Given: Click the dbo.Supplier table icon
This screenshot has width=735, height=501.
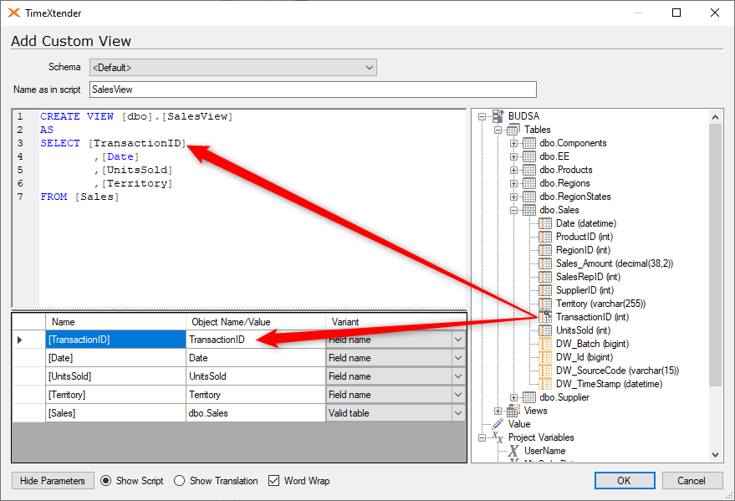Looking at the screenshot, I should 529,397.
